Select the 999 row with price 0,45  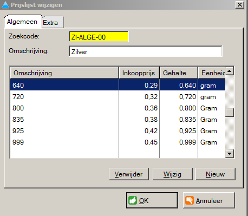118,142
